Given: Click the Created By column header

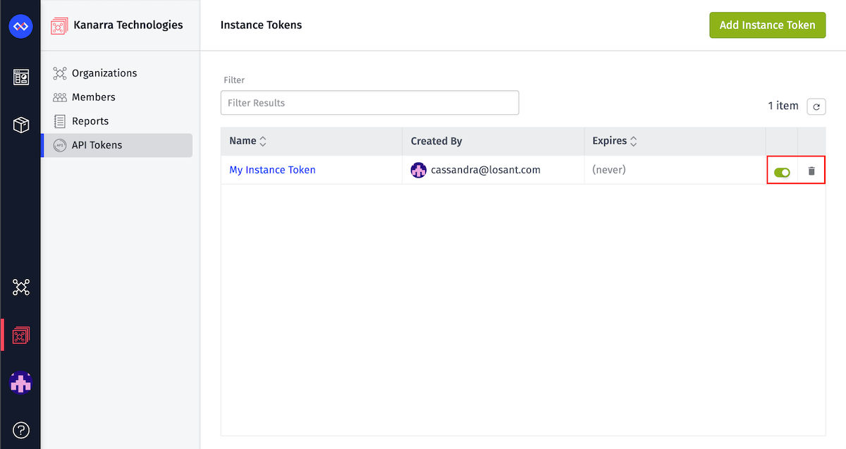Looking at the screenshot, I should coord(436,141).
